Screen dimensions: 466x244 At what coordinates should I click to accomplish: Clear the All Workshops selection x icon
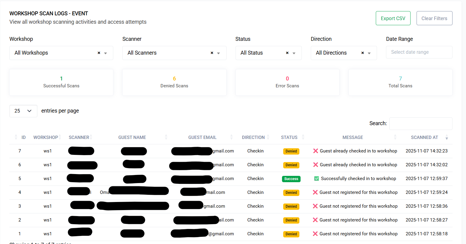tap(99, 53)
